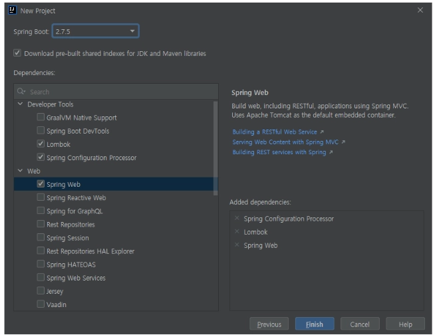Uncheck Download pre-built shared indexes option
Screen dimensions: 435x335
(17, 53)
